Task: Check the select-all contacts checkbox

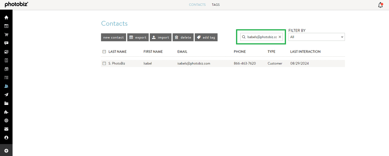Action: coord(104,51)
